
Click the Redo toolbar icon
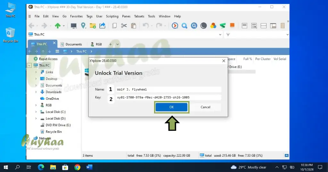[x=159, y=26]
